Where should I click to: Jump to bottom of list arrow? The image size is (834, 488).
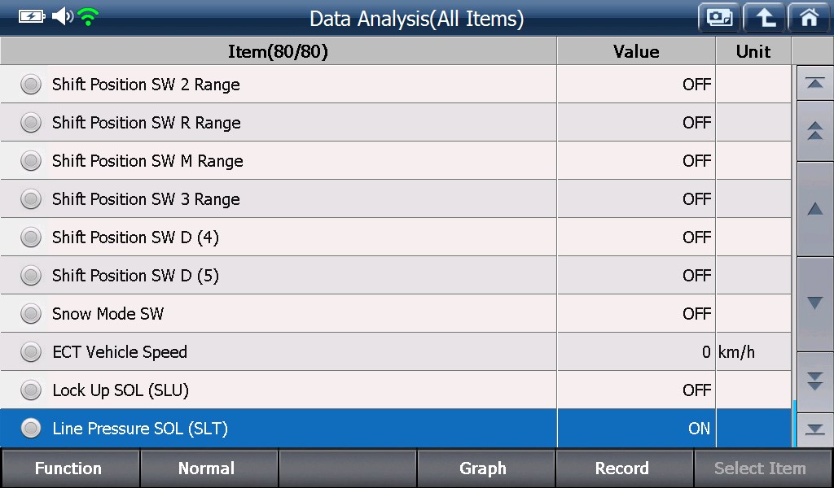[x=814, y=429]
